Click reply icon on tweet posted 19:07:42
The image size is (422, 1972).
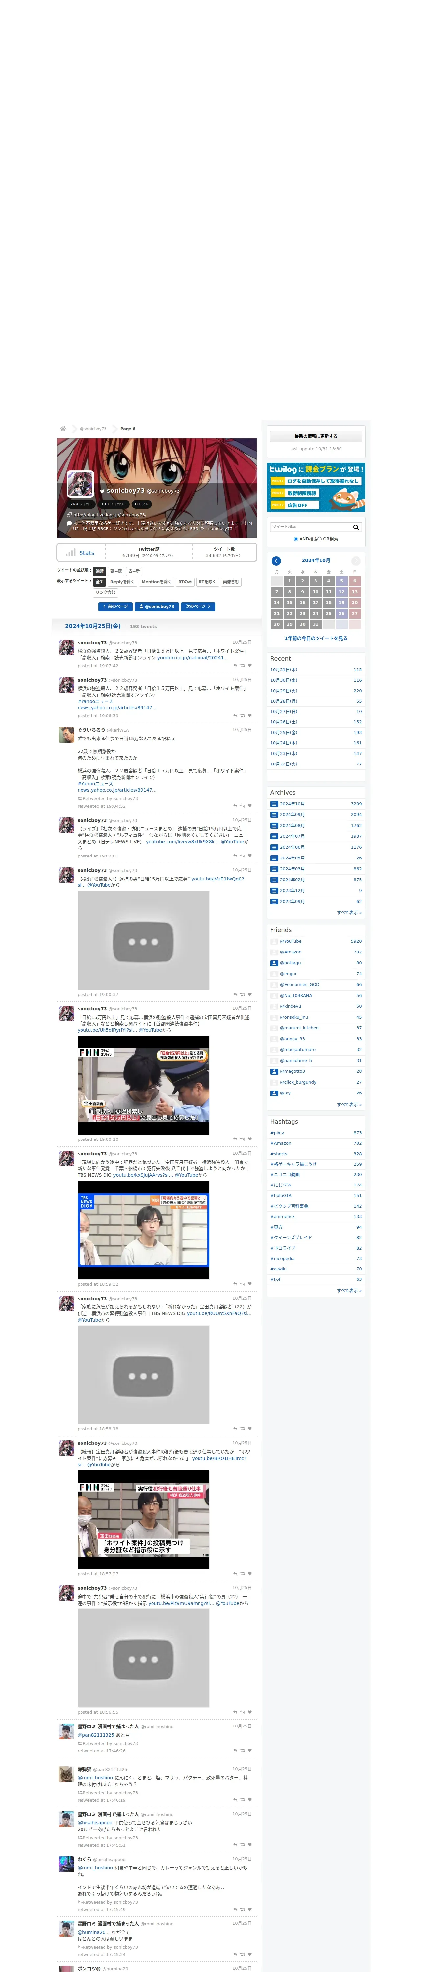click(x=235, y=665)
